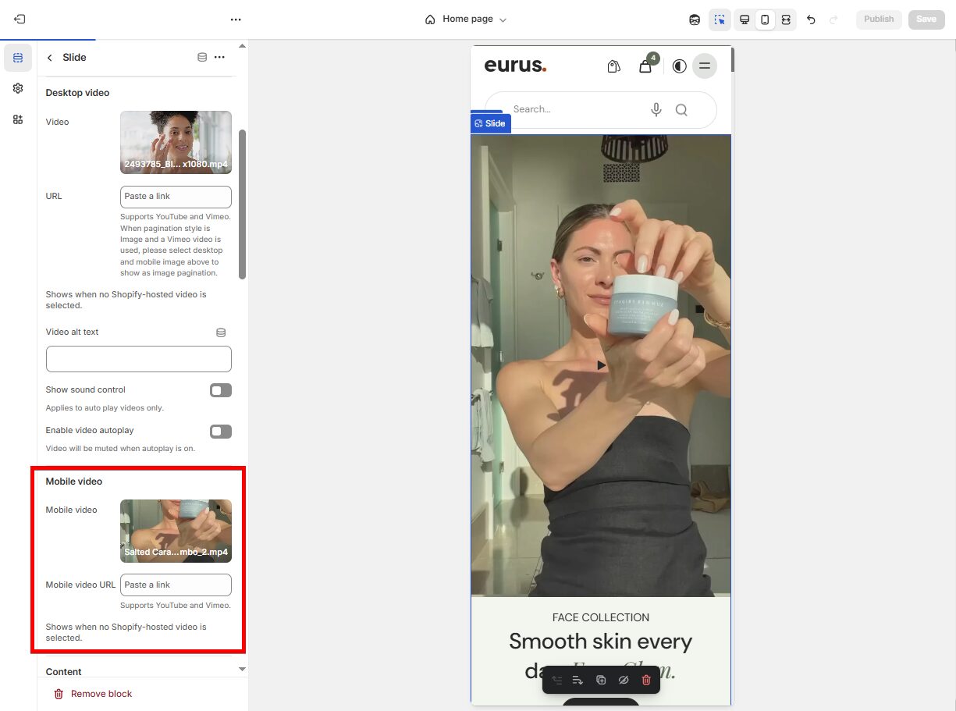The height and width of the screenshot is (711, 956).
Task: Click the undo arrow in top bar
Action: (811, 20)
